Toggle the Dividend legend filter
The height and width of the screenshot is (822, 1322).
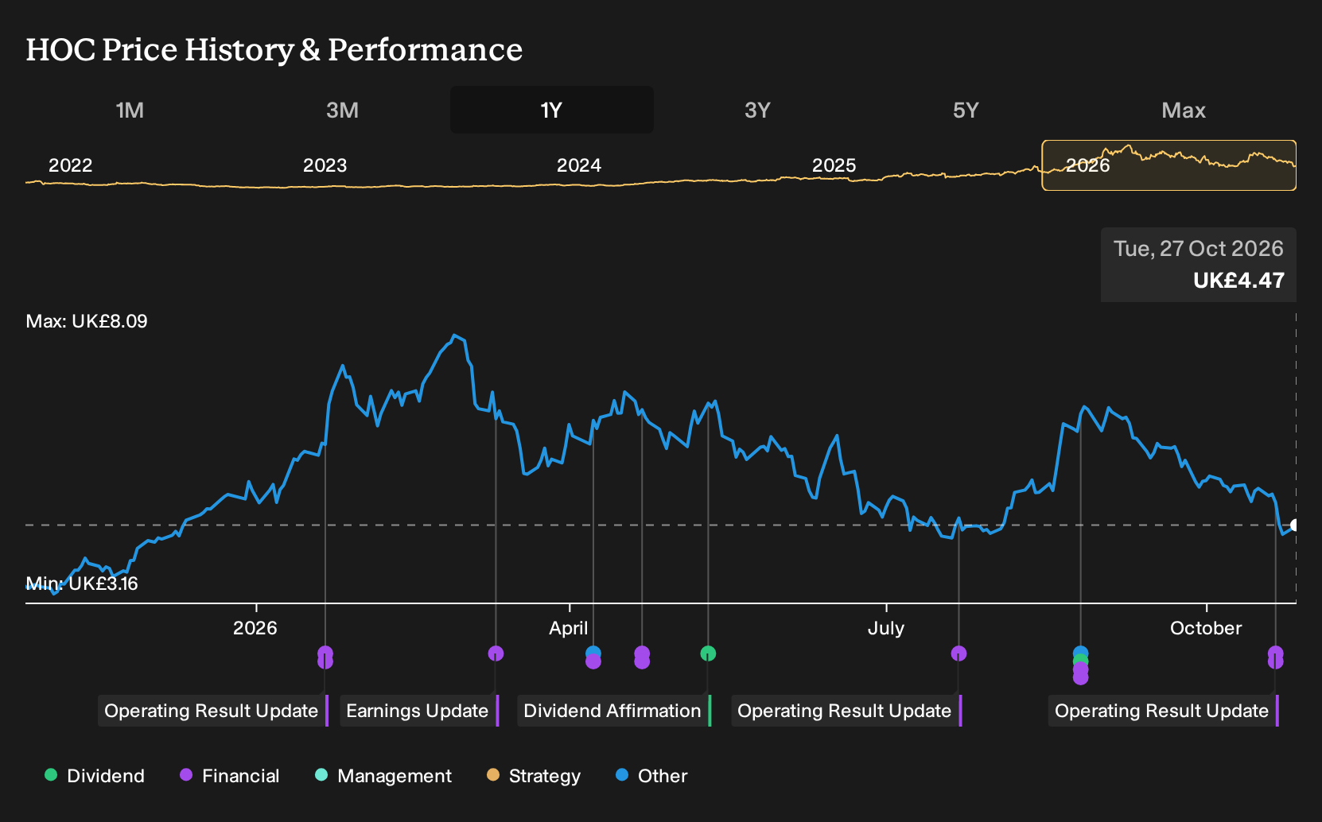pyautogui.click(x=95, y=775)
